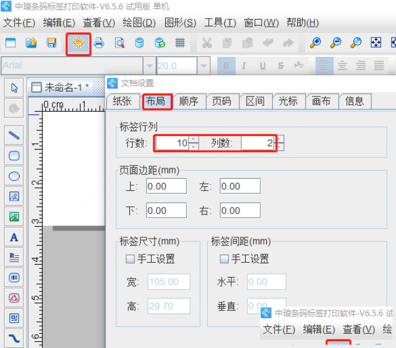396x348 pixels.
Task: Enable 手工设置 under 标签间距
Action: point(224,259)
